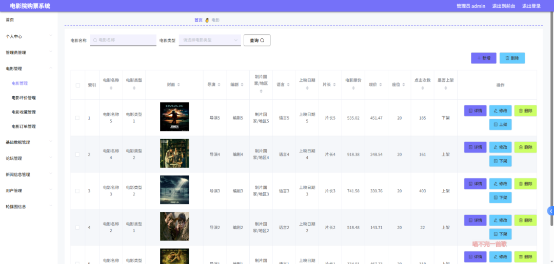Sort the table by 电影原价 column
The height and width of the screenshot is (264, 554).
tap(353, 88)
